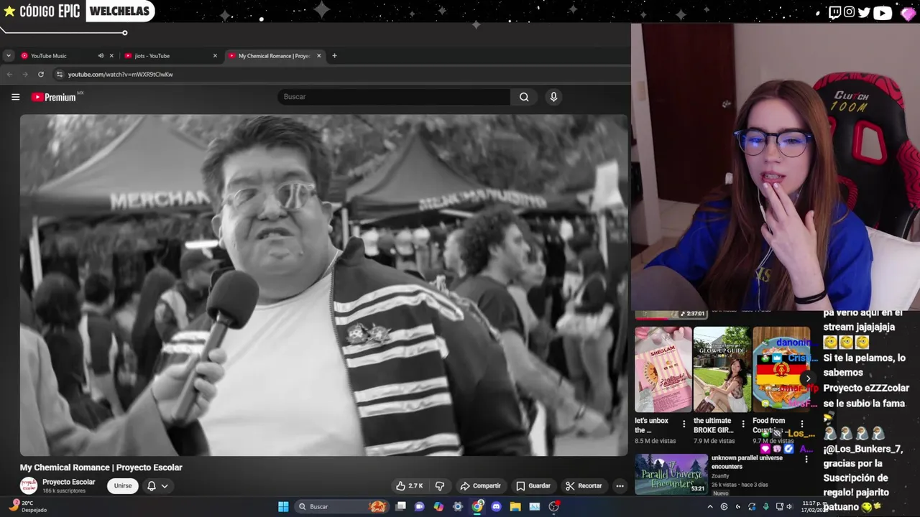This screenshot has height=517, width=920.
Task: Expand hidden system tray icons
Action: pyautogui.click(x=710, y=506)
